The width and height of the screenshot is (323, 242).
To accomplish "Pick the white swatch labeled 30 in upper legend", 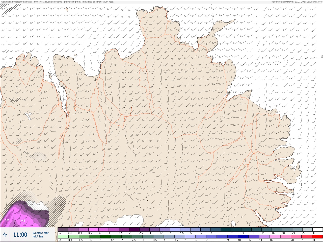I will 317,229.
